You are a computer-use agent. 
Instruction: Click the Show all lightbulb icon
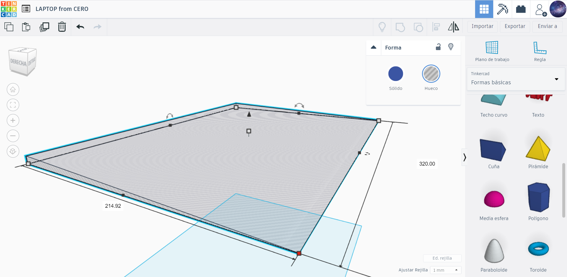click(382, 27)
